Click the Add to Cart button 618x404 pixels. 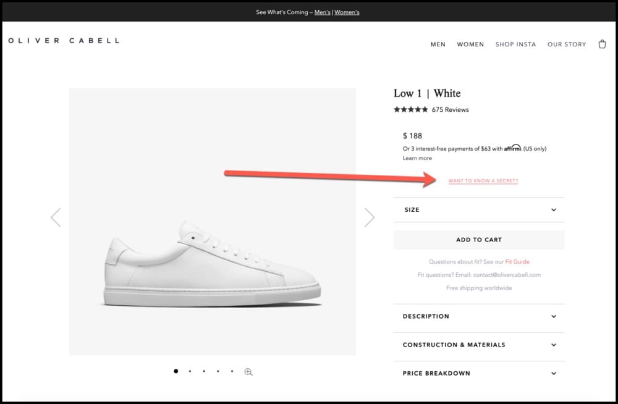coord(479,240)
